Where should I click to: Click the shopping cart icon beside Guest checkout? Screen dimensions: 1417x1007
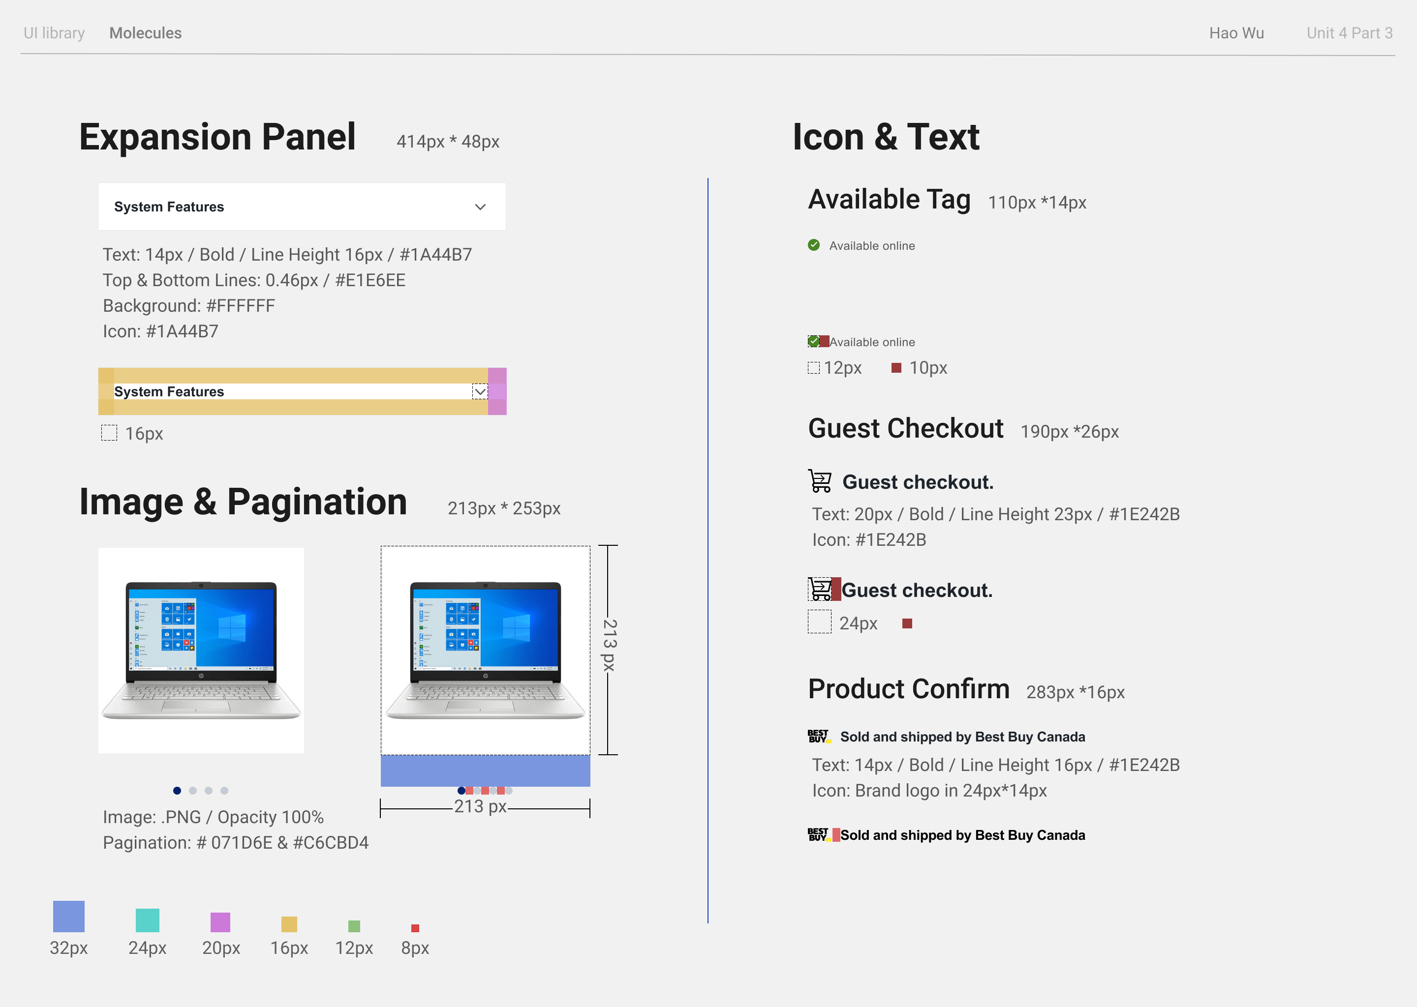[x=820, y=481]
